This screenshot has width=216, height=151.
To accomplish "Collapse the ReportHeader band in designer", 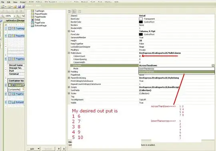I will coord(10,36).
